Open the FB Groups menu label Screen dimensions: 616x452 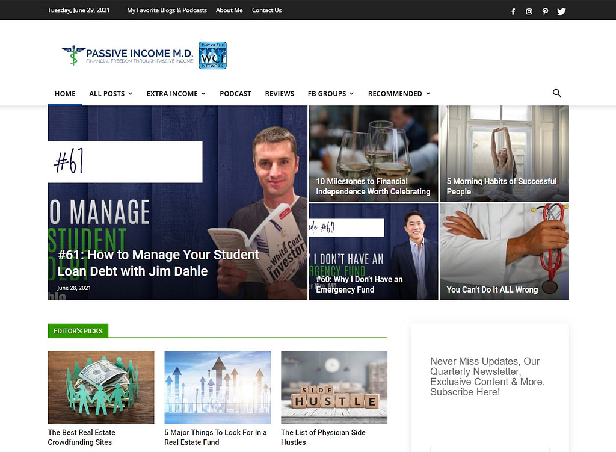(x=327, y=93)
